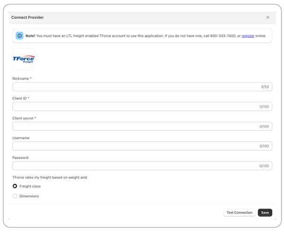The height and width of the screenshot is (232, 284).
Task: Click the Test Connection button
Action: 240,213
